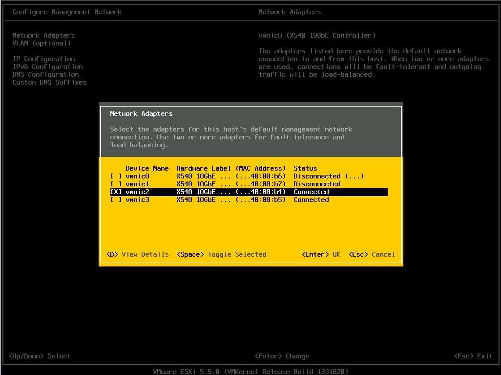The image size is (501, 375).
Task: Click the X540 10GbE label of vmnic0
Action: coord(204,176)
